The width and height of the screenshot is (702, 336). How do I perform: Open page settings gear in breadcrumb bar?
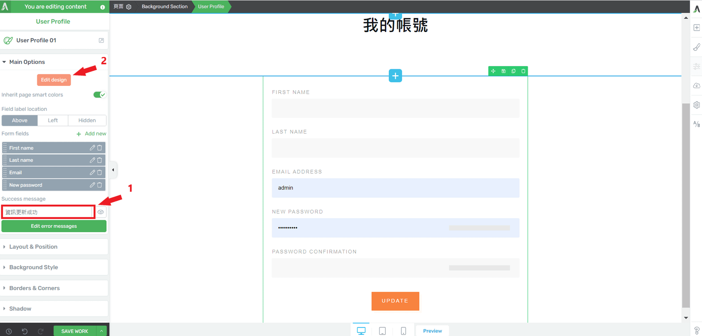click(129, 7)
